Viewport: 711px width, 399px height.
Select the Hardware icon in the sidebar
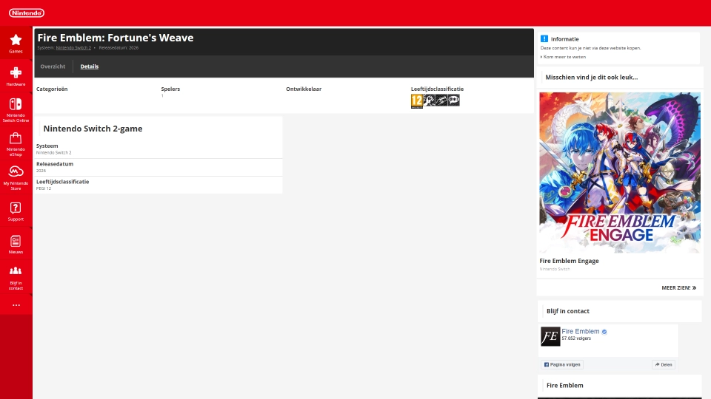tap(16, 72)
